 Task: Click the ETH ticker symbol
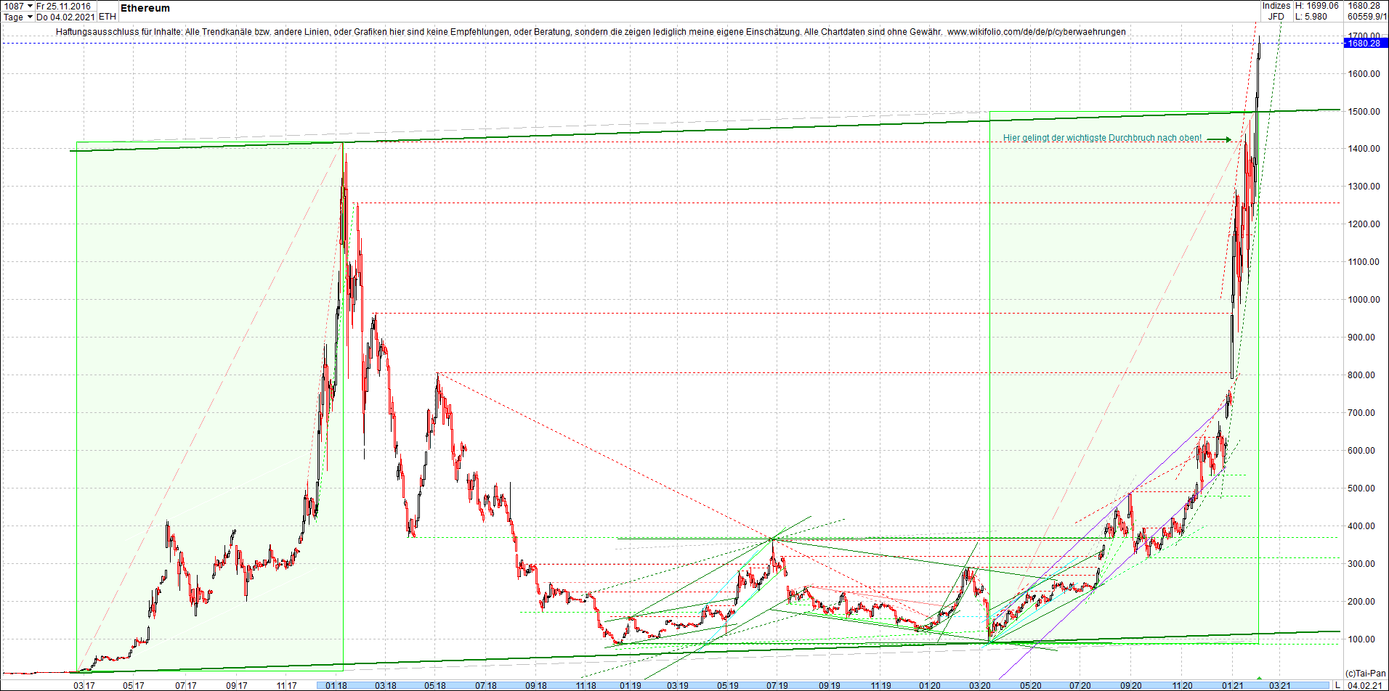107,17
